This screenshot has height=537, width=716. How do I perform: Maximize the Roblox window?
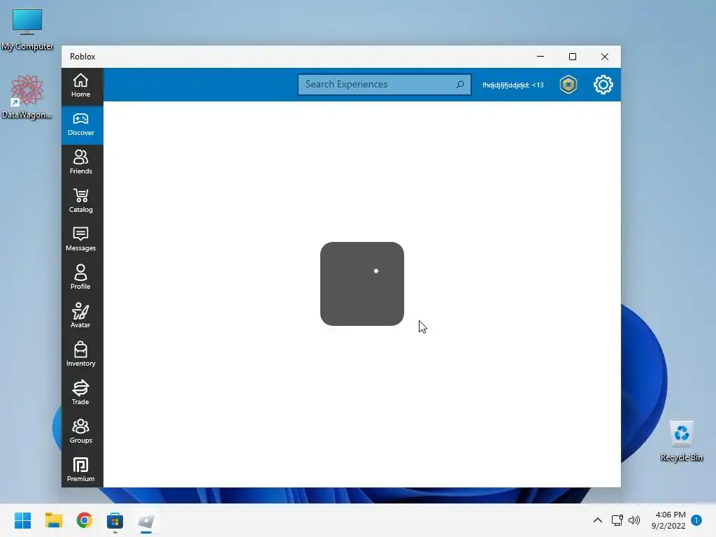573,57
